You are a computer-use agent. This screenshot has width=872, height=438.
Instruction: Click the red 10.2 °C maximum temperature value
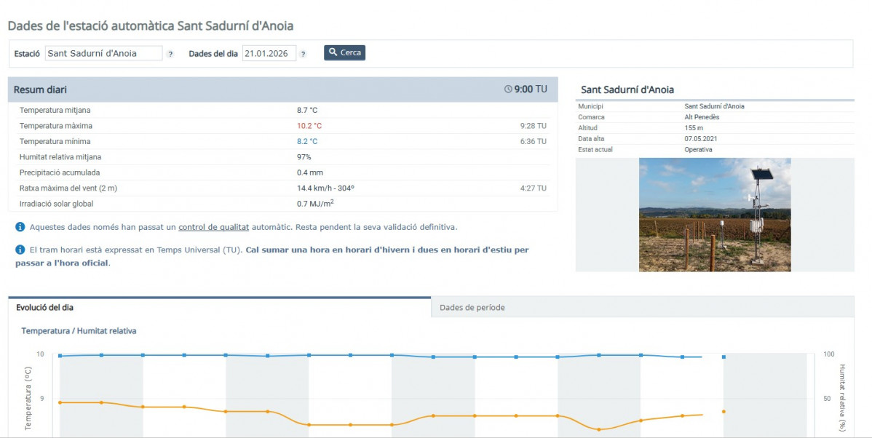pyautogui.click(x=309, y=126)
